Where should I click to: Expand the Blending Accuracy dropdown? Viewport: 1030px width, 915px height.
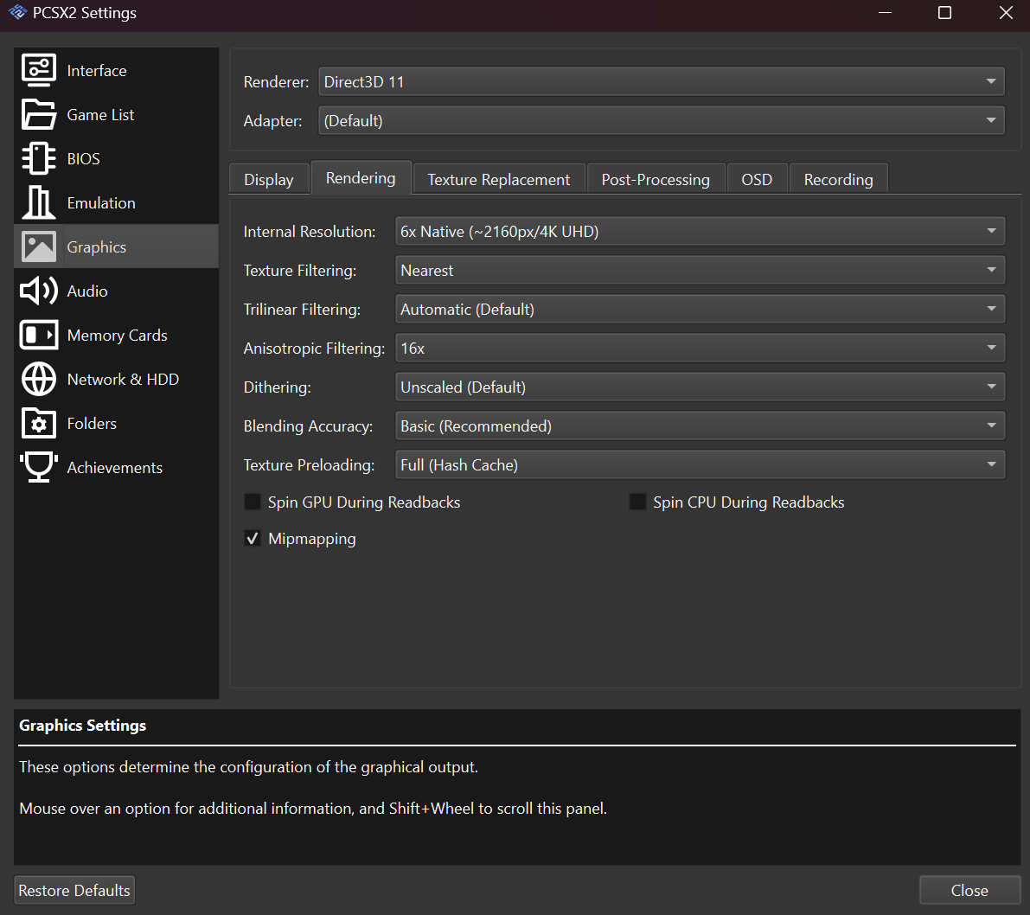(x=700, y=426)
